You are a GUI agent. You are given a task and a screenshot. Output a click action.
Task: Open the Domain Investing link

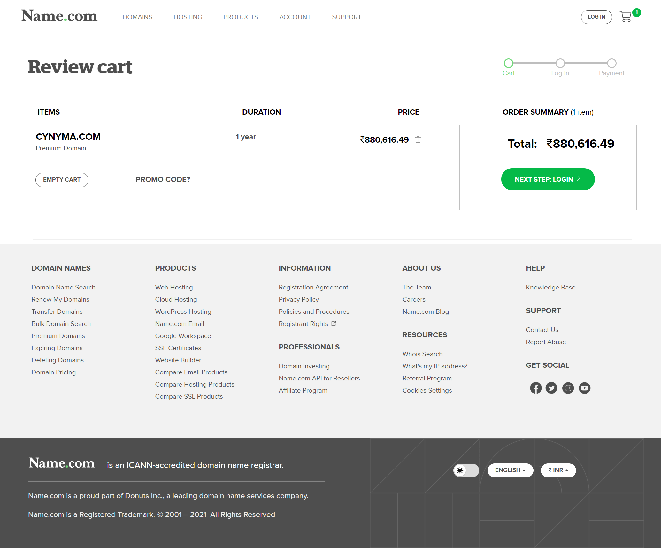[x=304, y=366]
